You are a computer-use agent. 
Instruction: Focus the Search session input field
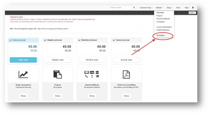(x=120, y=8)
